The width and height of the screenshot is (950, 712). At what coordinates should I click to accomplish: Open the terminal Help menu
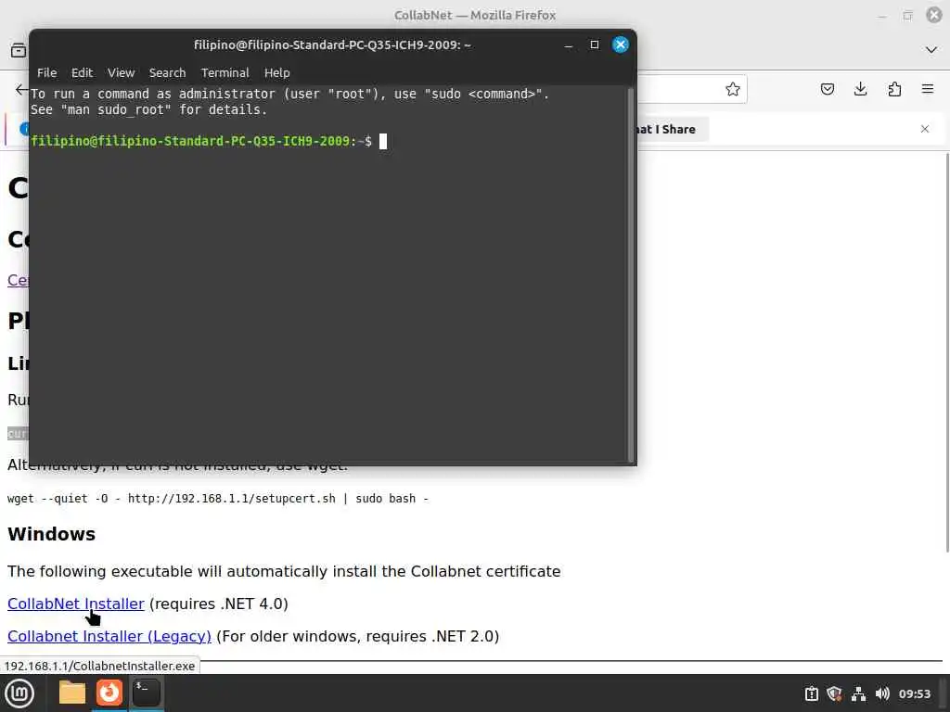pos(276,72)
